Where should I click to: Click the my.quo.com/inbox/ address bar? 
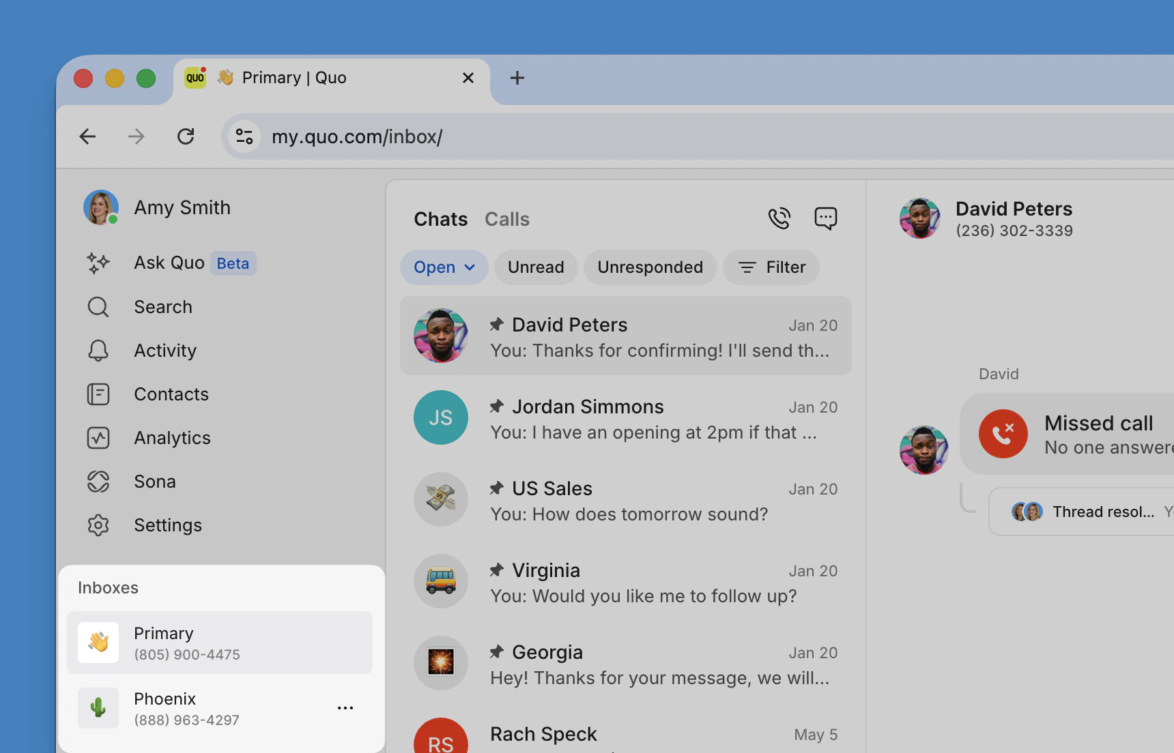(698, 136)
